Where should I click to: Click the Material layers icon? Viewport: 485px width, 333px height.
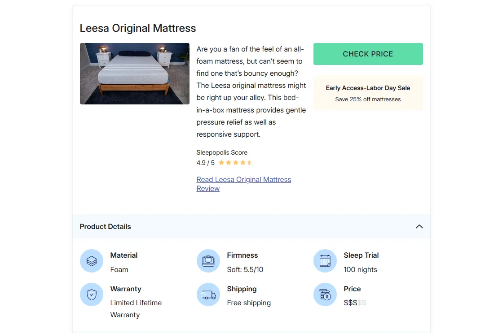(92, 261)
